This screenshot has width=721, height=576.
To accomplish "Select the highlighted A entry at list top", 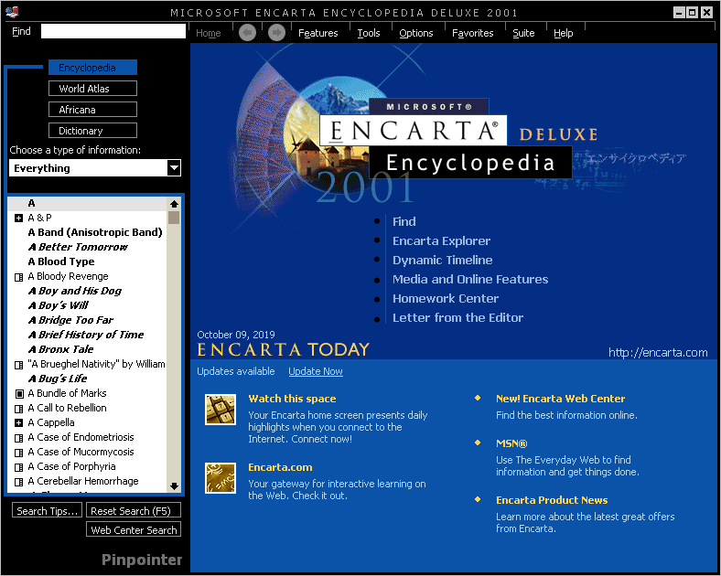I will pos(87,204).
